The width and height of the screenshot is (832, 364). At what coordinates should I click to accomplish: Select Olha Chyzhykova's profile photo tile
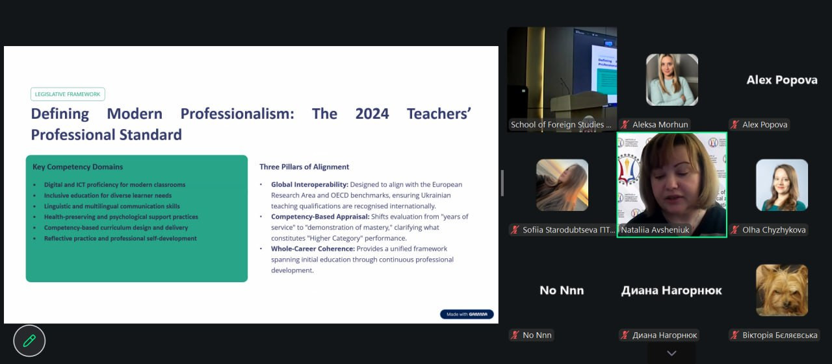click(x=781, y=185)
